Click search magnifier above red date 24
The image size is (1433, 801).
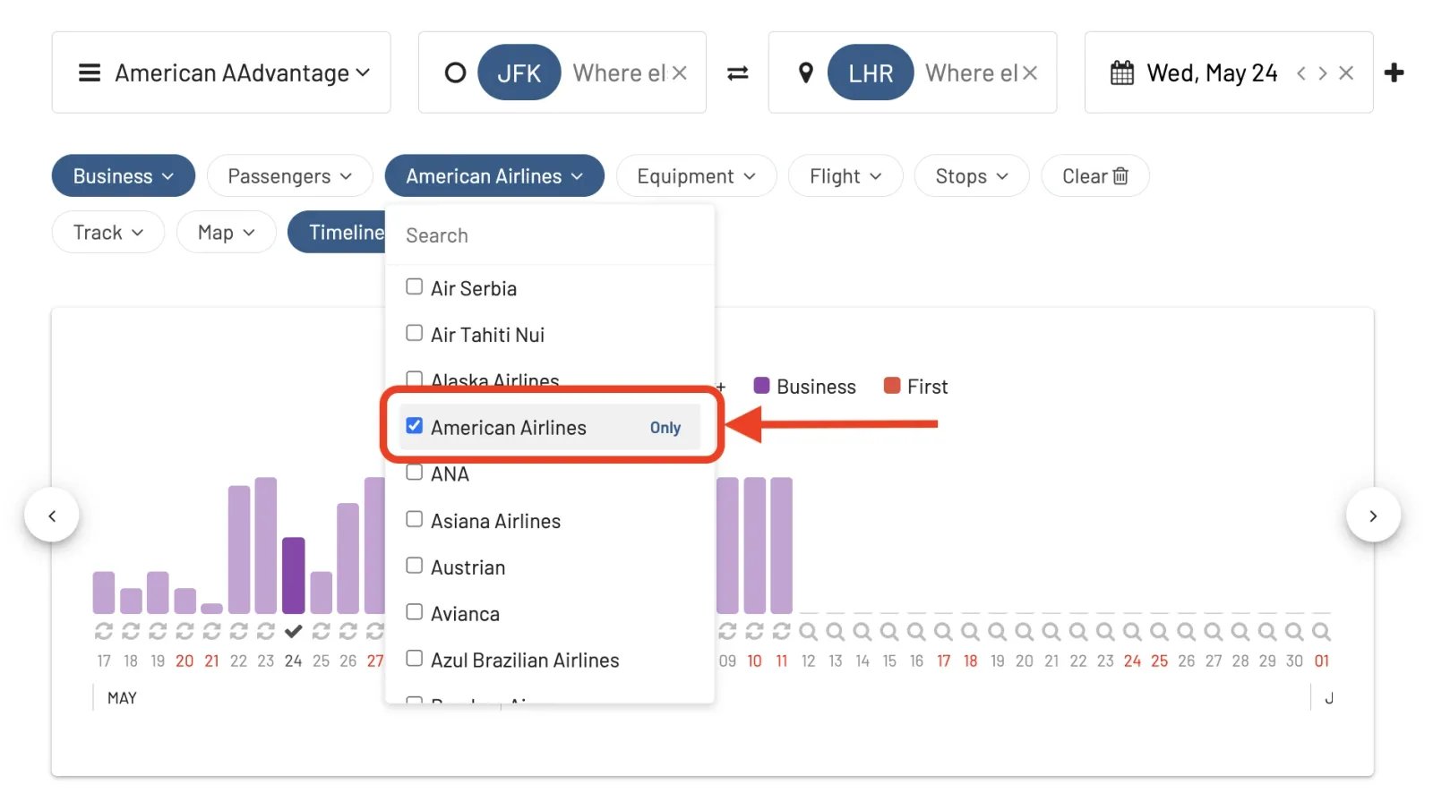pos(1132,632)
